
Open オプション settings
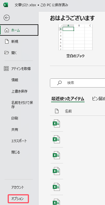pos(18,198)
